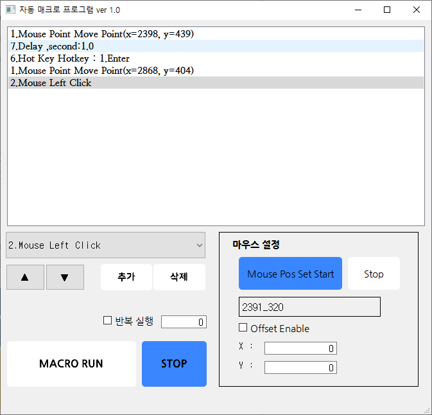Click the 삭제 button
Viewport: 432px width, 415px height.
[179, 277]
